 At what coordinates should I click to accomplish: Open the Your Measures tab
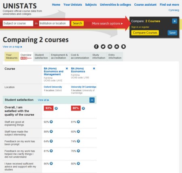click(x=12, y=56)
